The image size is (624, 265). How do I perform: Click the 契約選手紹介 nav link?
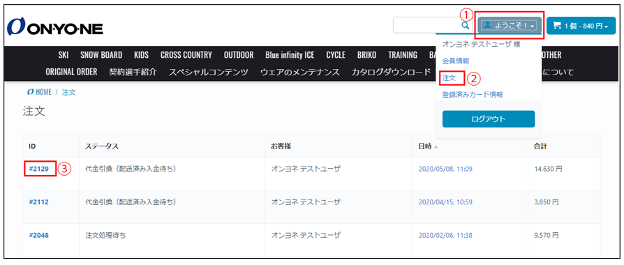tap(133, 73)
